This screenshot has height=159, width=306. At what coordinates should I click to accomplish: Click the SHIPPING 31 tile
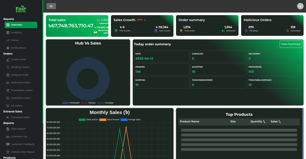(x=161, y=82)
